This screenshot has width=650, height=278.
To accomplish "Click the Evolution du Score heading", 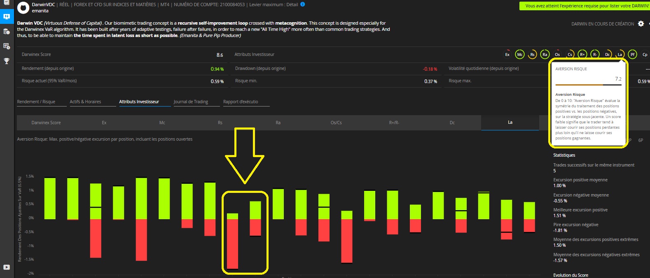I will coord(571,275).
